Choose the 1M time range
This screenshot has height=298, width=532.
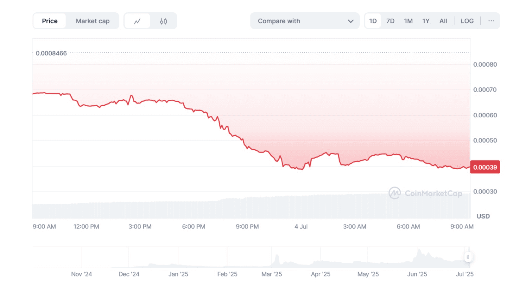point(408,21)
